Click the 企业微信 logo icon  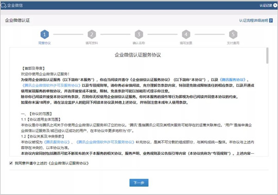[4, 6]
